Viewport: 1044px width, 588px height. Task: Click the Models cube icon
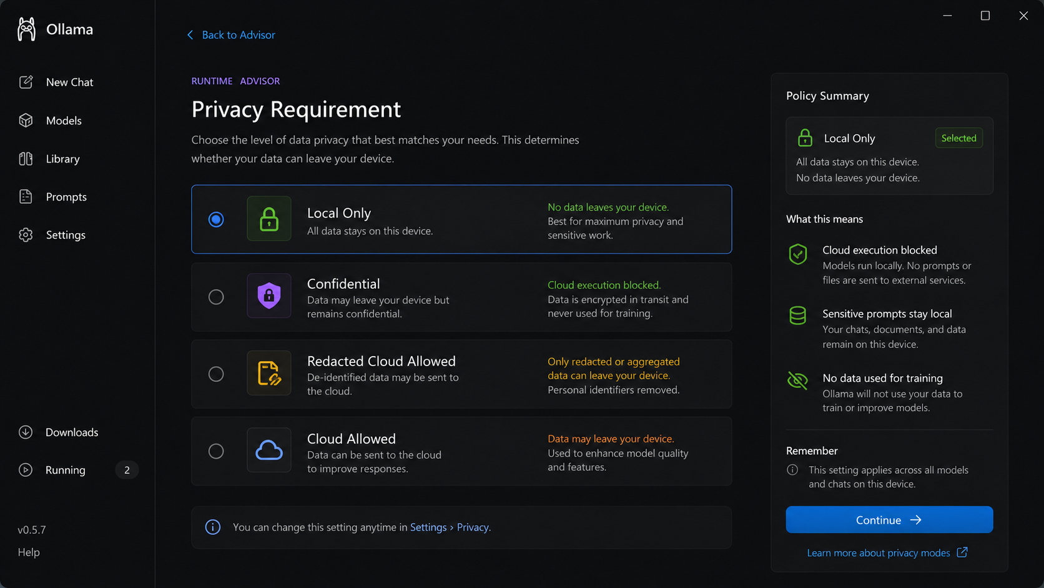[26, 121]
